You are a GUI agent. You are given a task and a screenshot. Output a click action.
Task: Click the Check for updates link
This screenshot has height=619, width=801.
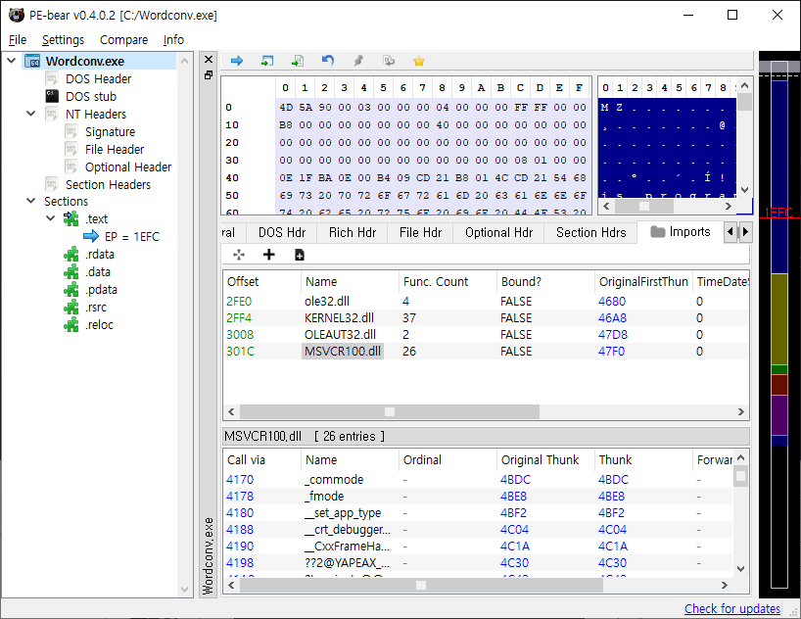coord(731,608)
